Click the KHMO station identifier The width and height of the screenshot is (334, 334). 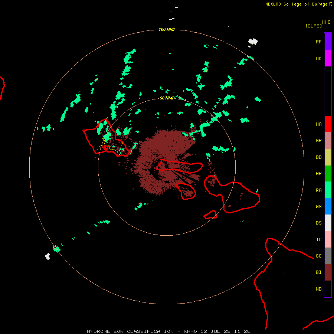(x=190, y=331)
